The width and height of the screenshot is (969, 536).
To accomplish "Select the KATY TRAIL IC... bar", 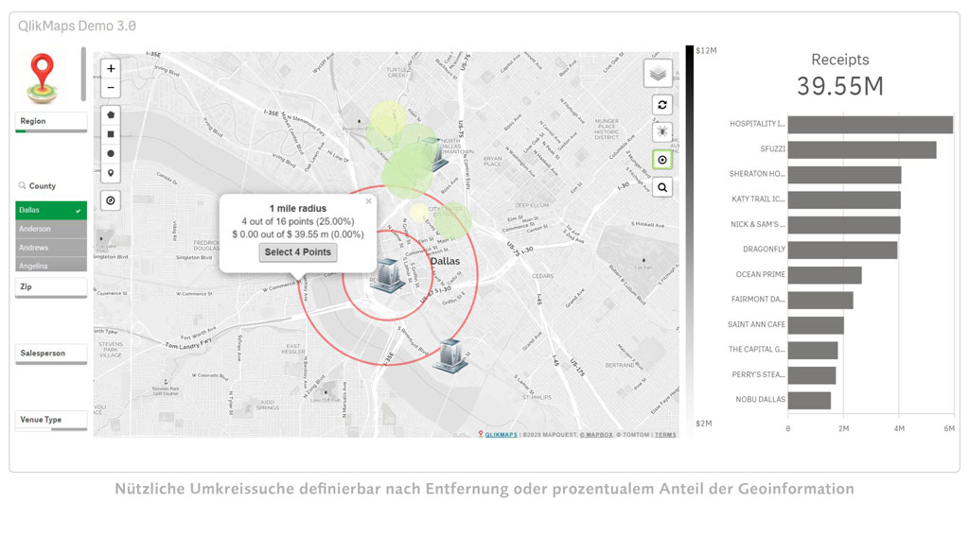I will pos(844,200).
